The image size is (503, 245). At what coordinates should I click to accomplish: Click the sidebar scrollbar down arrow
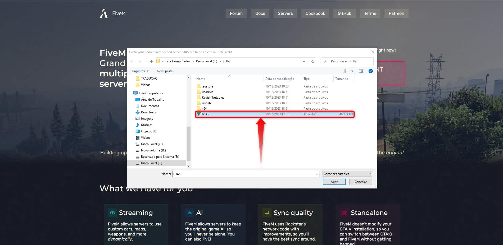point(188,166)
